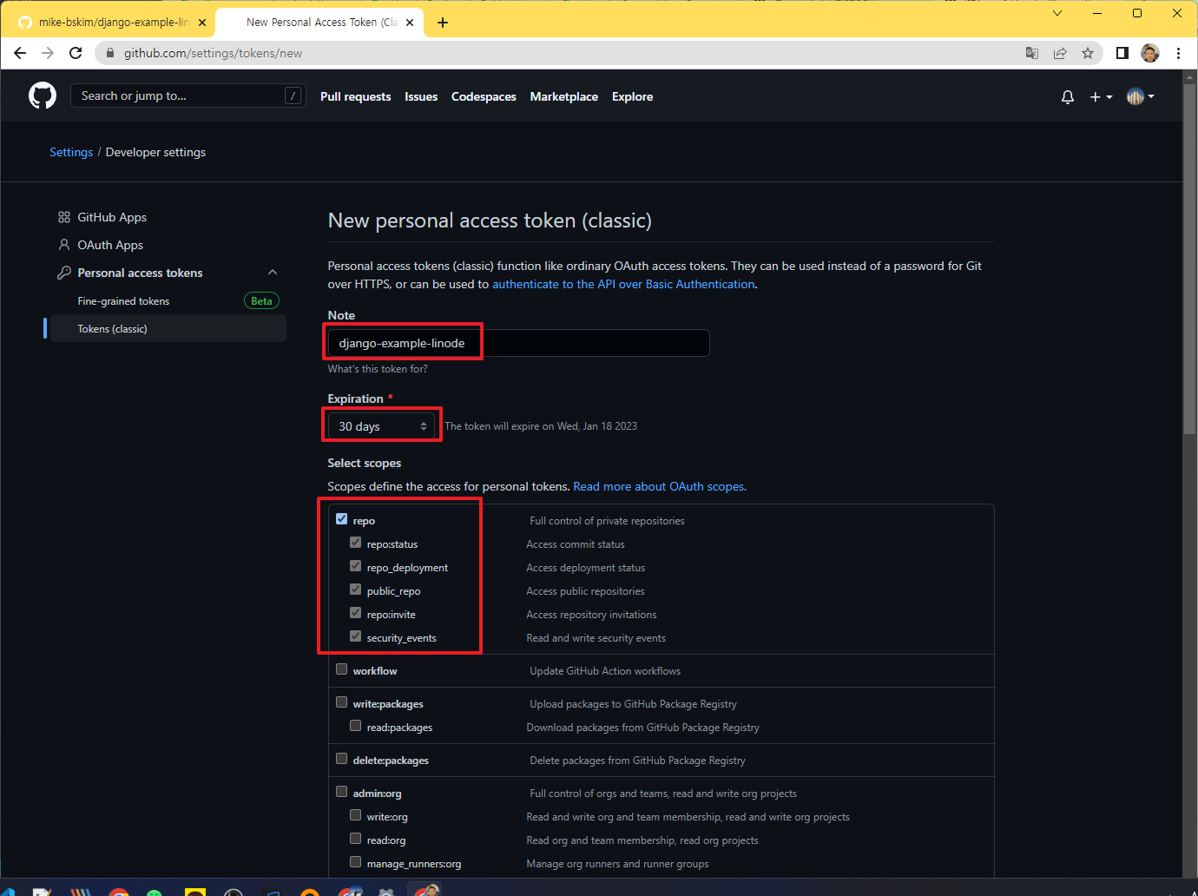Reload the page
This screenshot has height=896, width=1198.
[x=76, y=53]
